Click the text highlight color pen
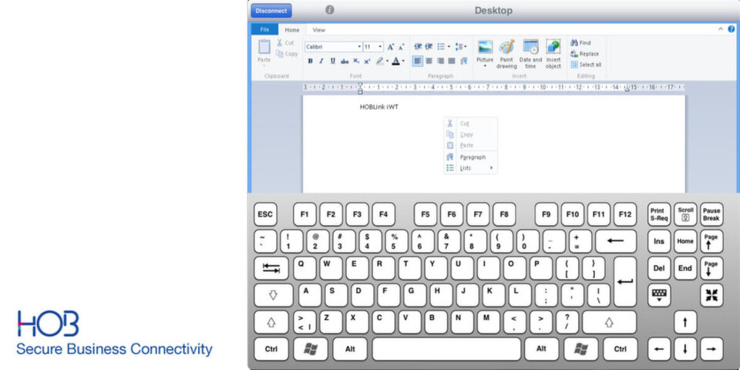The image size is (740, 370). click(380, 61)
